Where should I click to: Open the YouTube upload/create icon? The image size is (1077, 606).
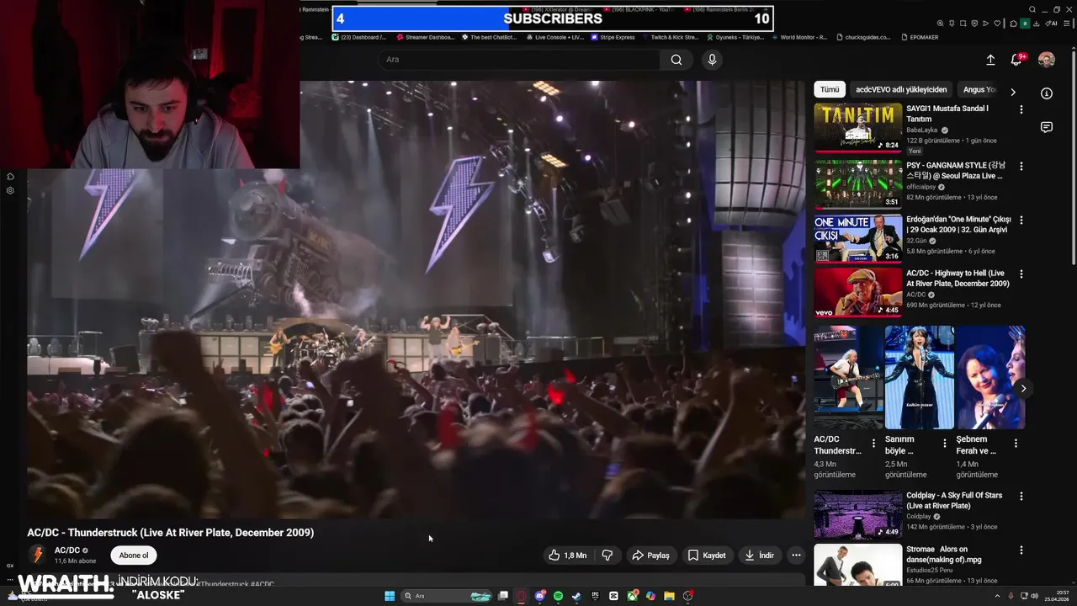(990, 60)
